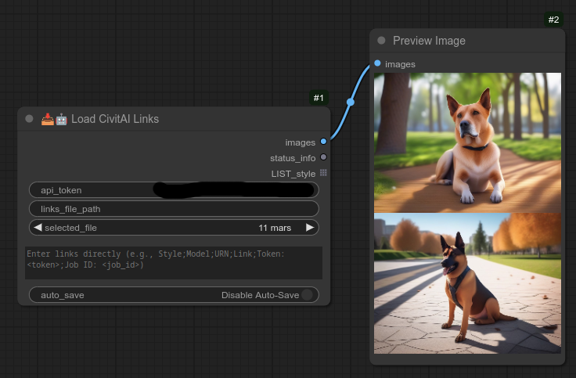Screen dimensions: 576x378
Task: Select next selected_file with right arrow
Action: 310,228
